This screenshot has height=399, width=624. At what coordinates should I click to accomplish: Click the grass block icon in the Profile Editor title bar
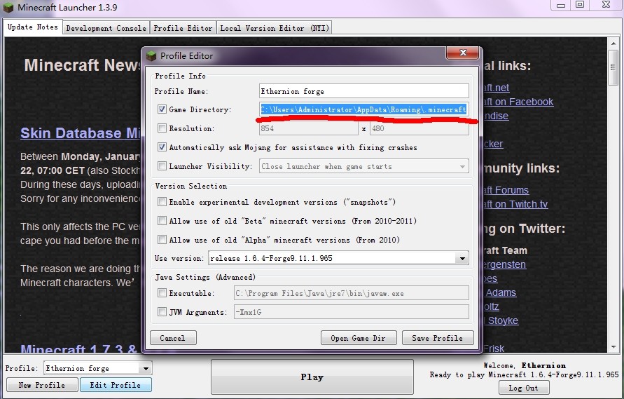click(x=151, y=56)
